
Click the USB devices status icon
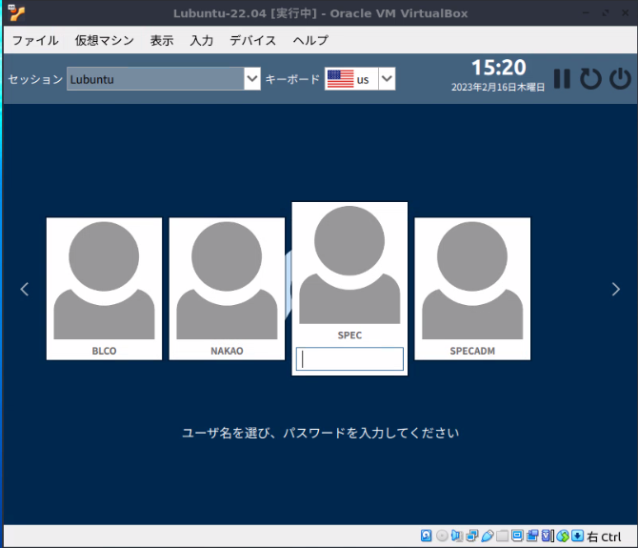(x=487, y=536)
